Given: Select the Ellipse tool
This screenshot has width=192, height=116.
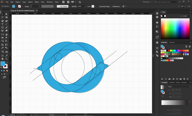Looking at the screenshot, I should [x=2, y=27].
